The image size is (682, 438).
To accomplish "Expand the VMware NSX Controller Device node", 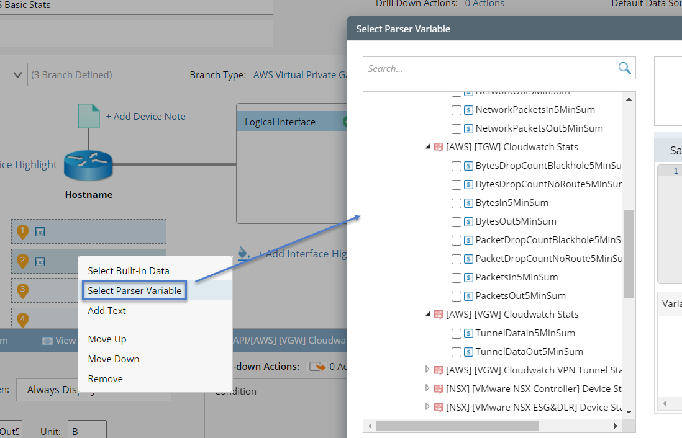I will (x=427, y=388).
